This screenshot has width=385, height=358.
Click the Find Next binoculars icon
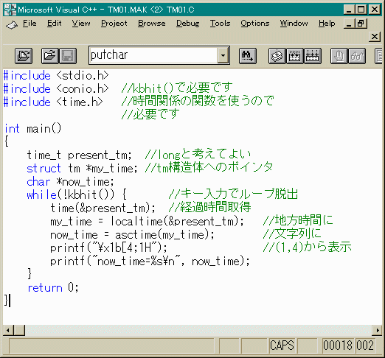[248, 56]
